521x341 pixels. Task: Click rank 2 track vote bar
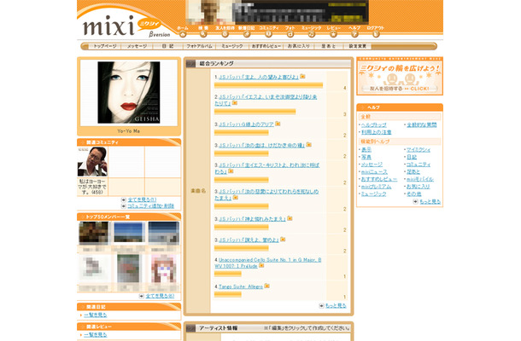(x=255, y=112)
